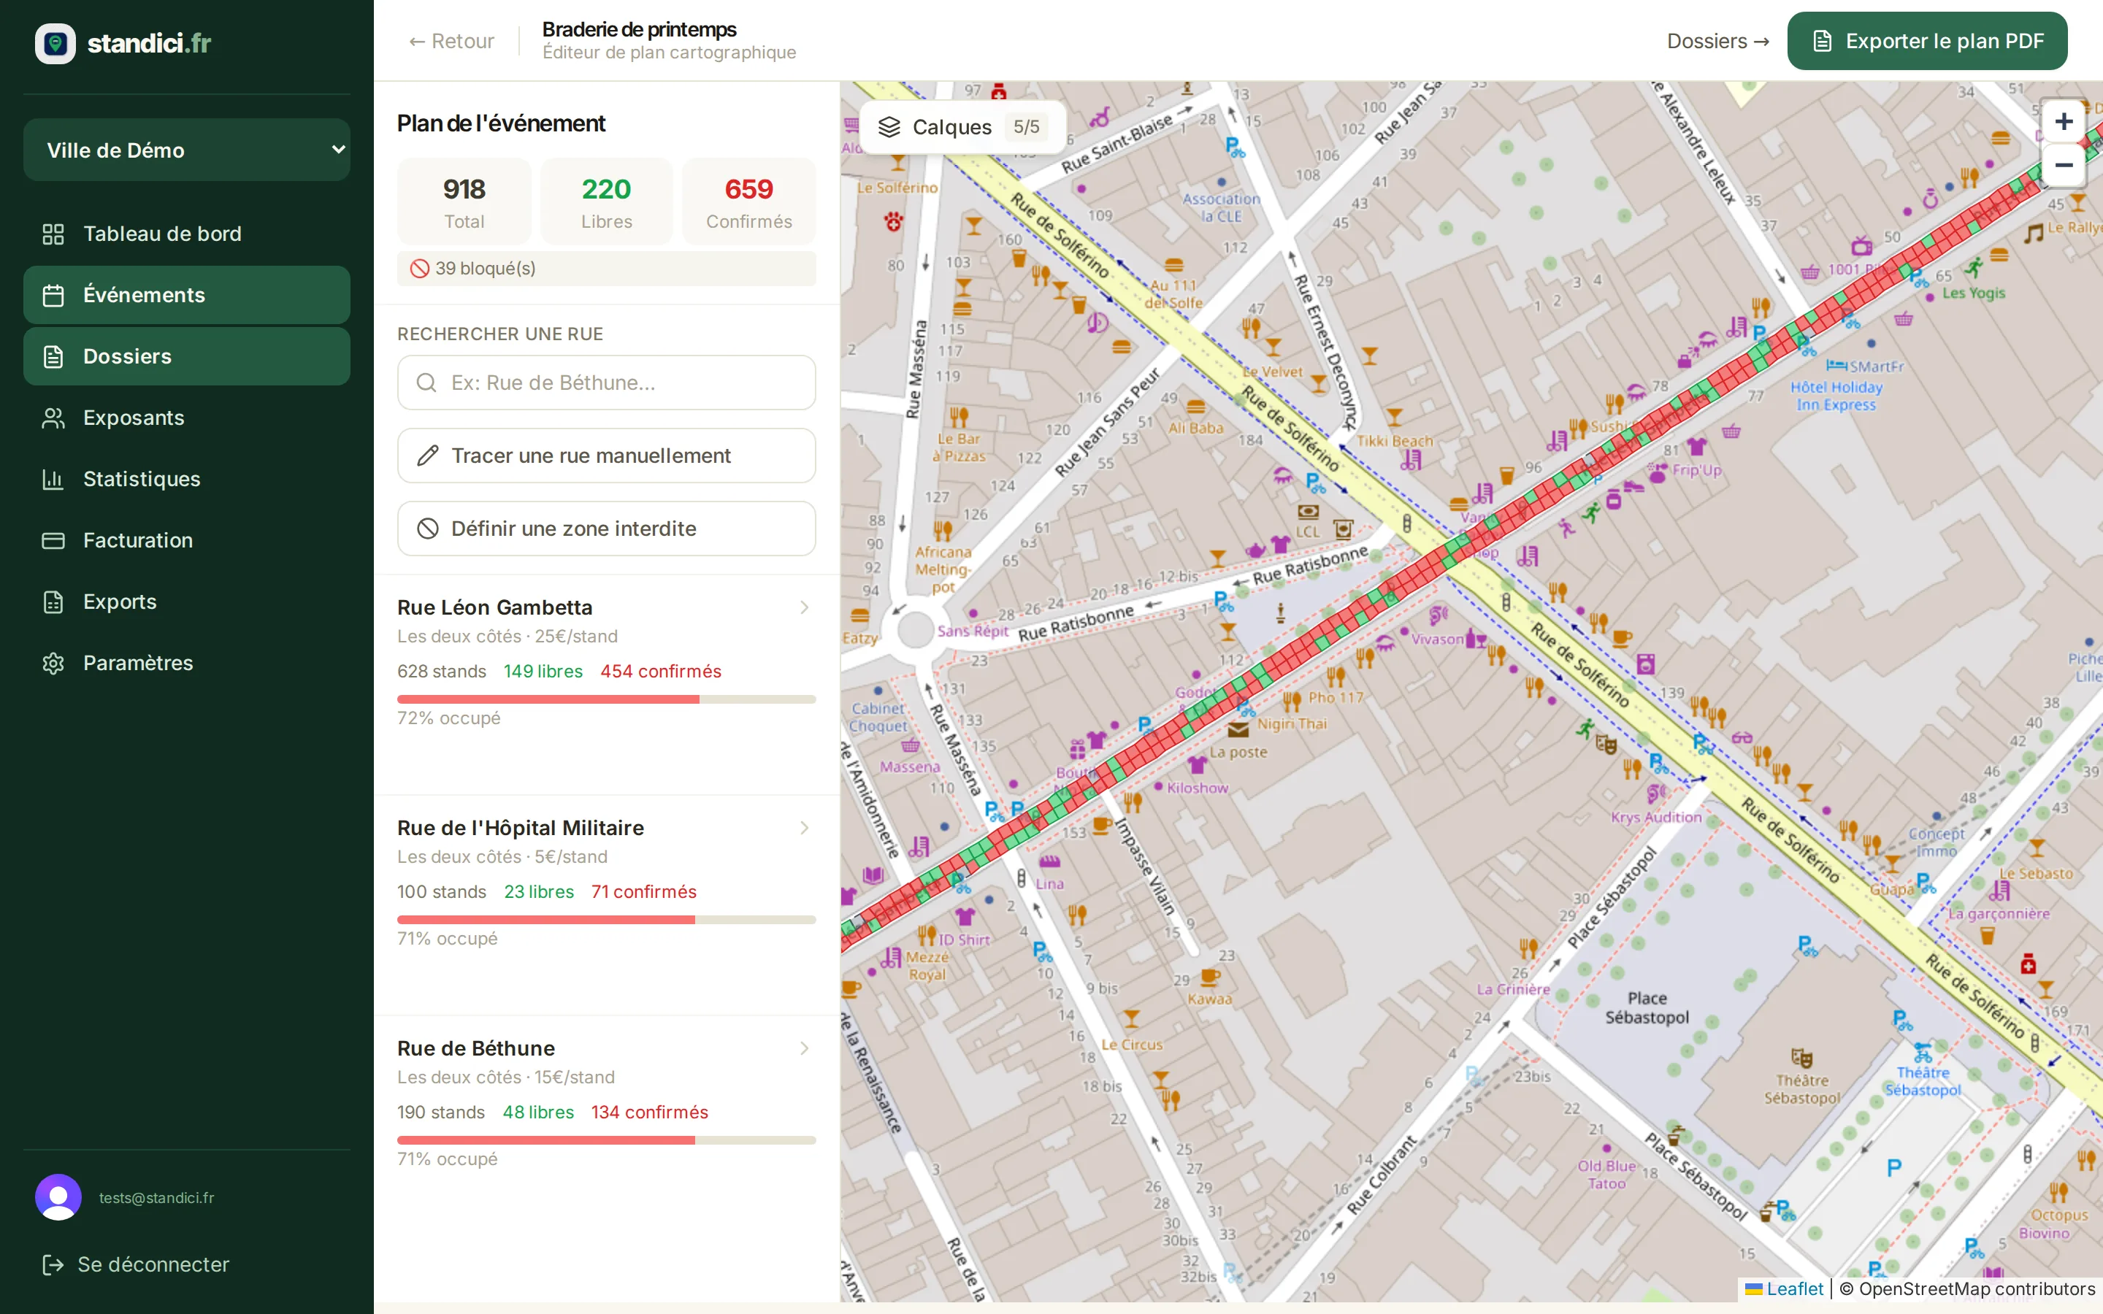
Task: Open Facturation page
Action: [x=187, y=540]
